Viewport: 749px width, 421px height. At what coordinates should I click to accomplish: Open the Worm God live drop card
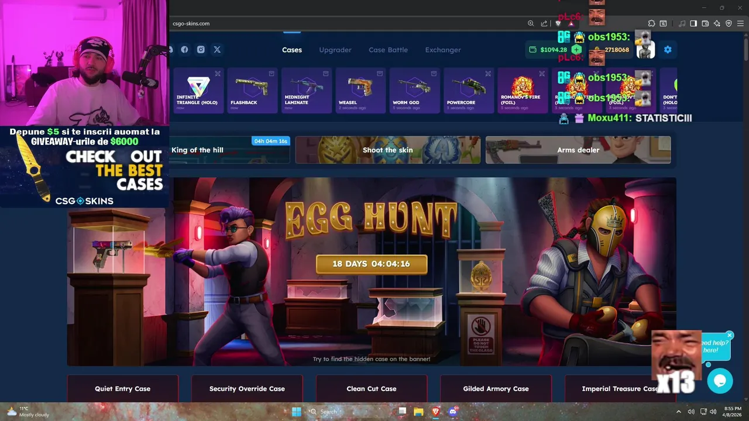(x=414, y=90)
